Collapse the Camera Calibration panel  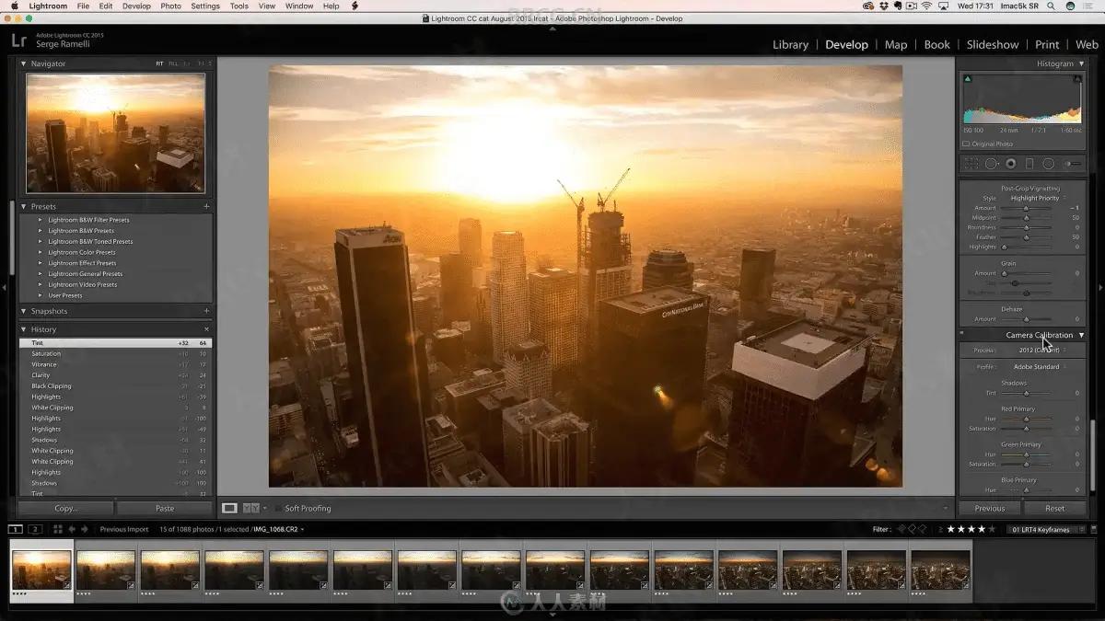pos(1081,335)
